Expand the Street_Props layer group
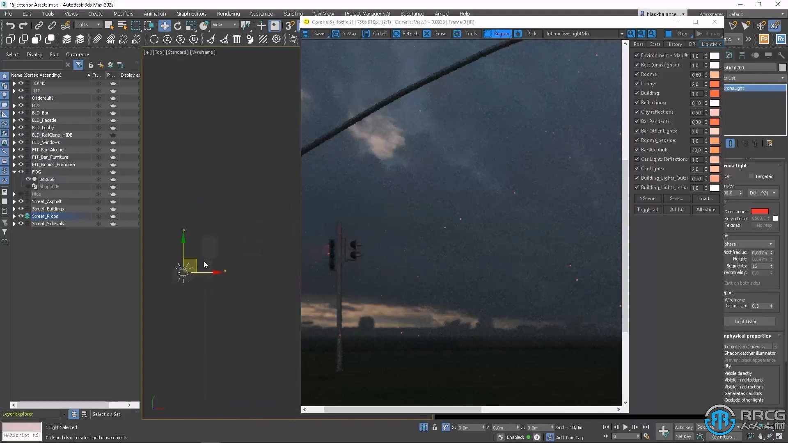Screen dimensions: 788x443 pos(14,216)
